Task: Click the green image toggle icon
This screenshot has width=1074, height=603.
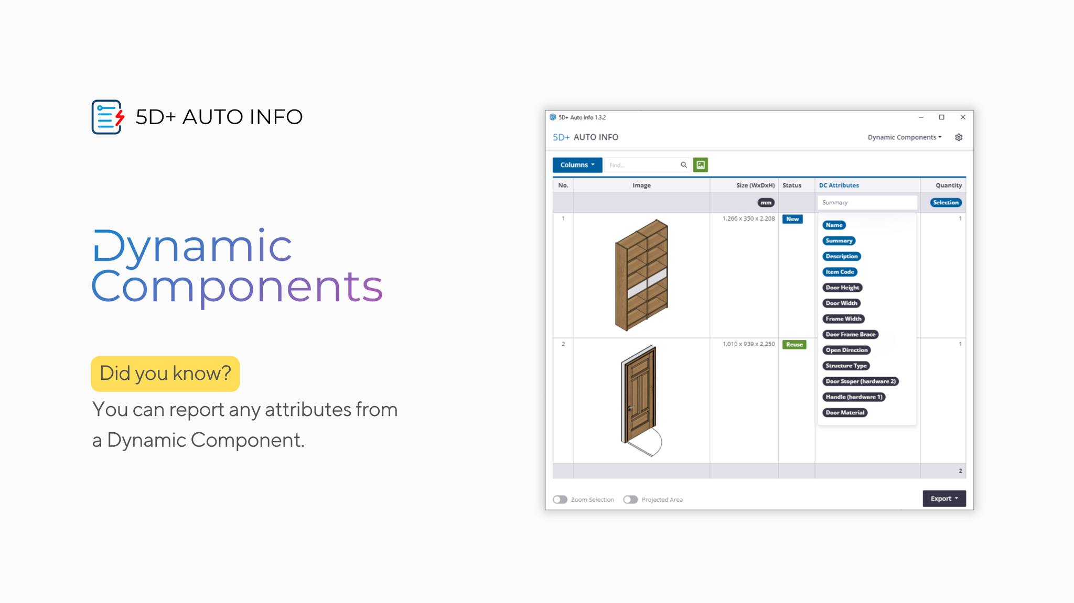Action: 701,165
